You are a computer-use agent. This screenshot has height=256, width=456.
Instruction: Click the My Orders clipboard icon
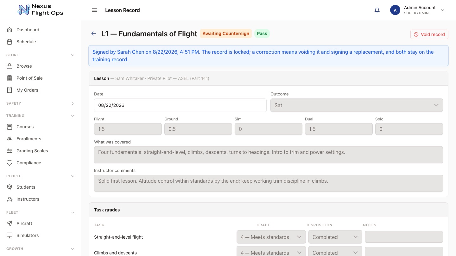tap(9, 90)
